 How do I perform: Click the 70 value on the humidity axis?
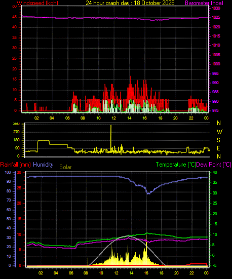[9, 200]
